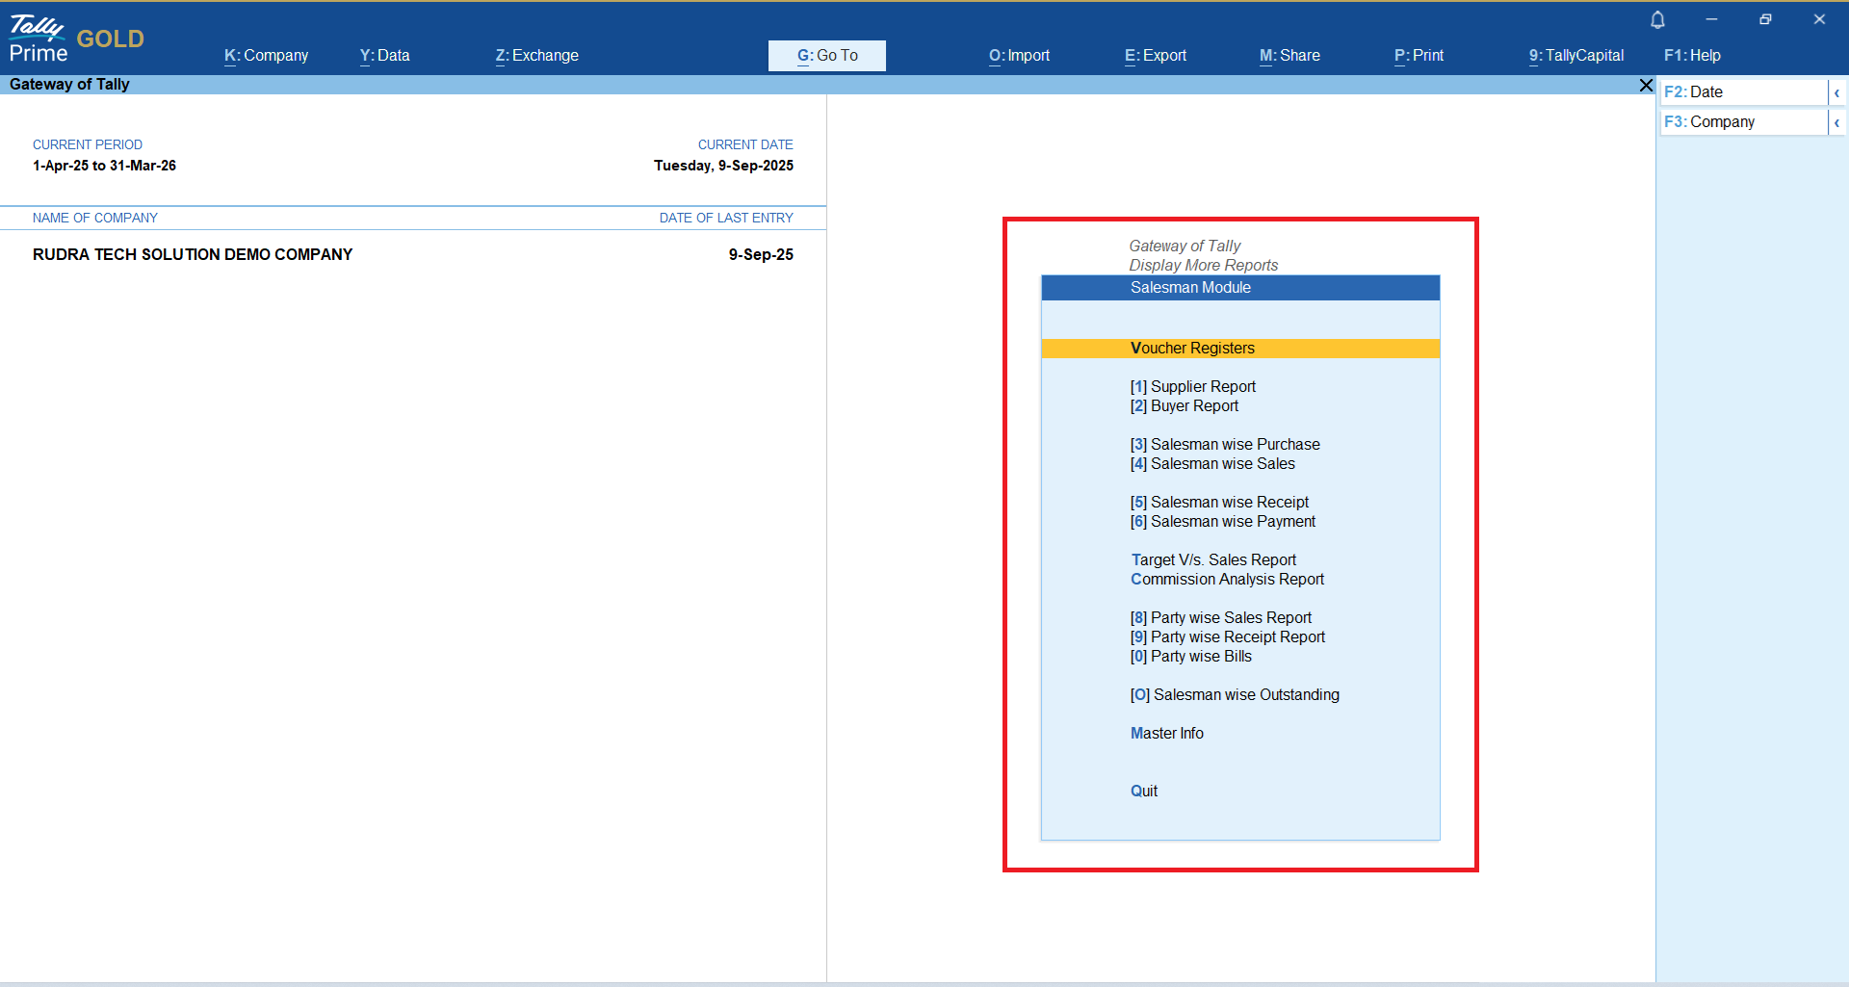
Task: Open Target V/s. Sales Report
Action: (x=1213, y=560)
